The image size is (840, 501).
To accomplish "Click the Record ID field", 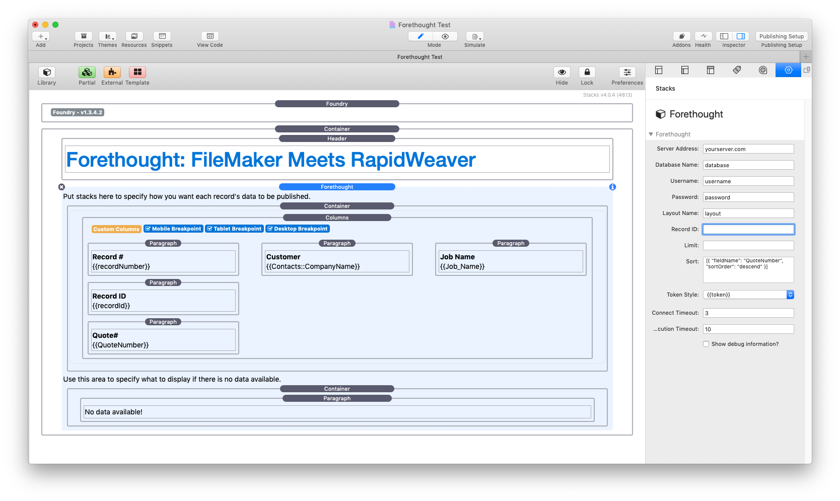I will click(x=748, y=230).
